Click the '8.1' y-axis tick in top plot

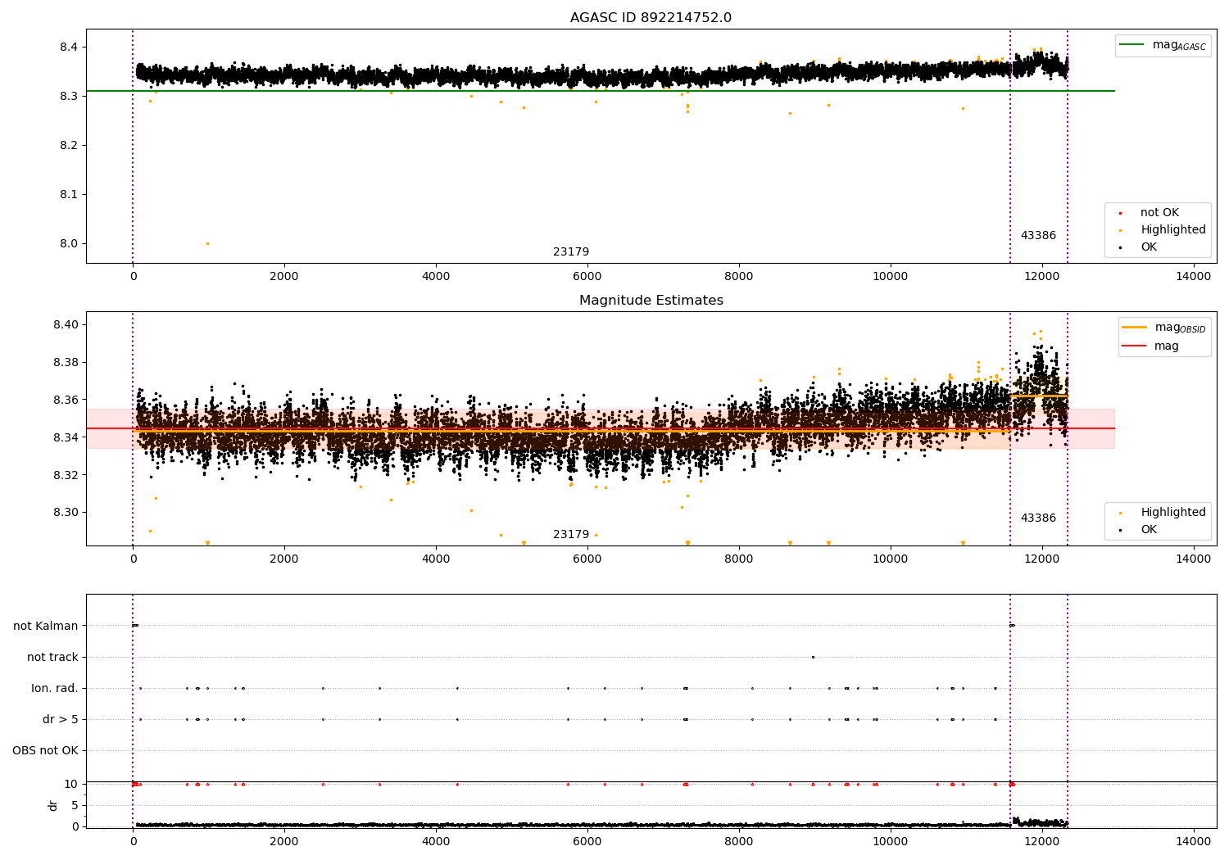(x=69, y=194)
